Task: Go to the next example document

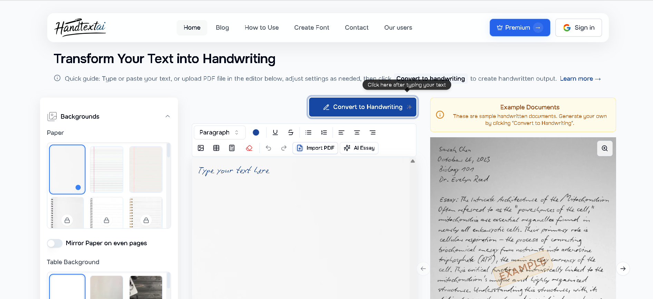Action: point(623,269)
